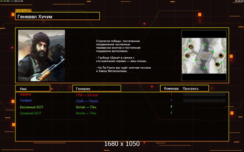Click team number 1 in Vladimir's row
The height and width of the screenshot is (152, 244).
tap(171, 94)
